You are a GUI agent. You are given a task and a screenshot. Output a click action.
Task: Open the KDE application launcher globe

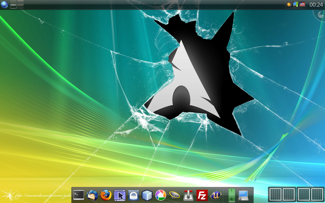pos(5,4)
